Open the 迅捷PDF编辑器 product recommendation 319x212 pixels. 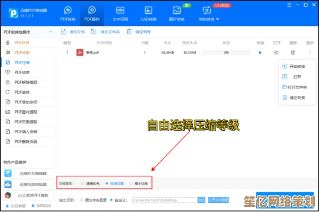[x=28, y=174]
